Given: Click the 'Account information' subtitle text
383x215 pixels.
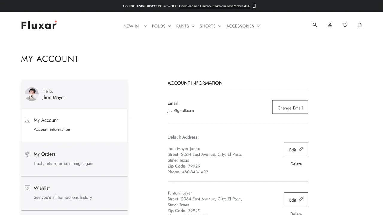Looking at the screenshot, I should 52,129.
